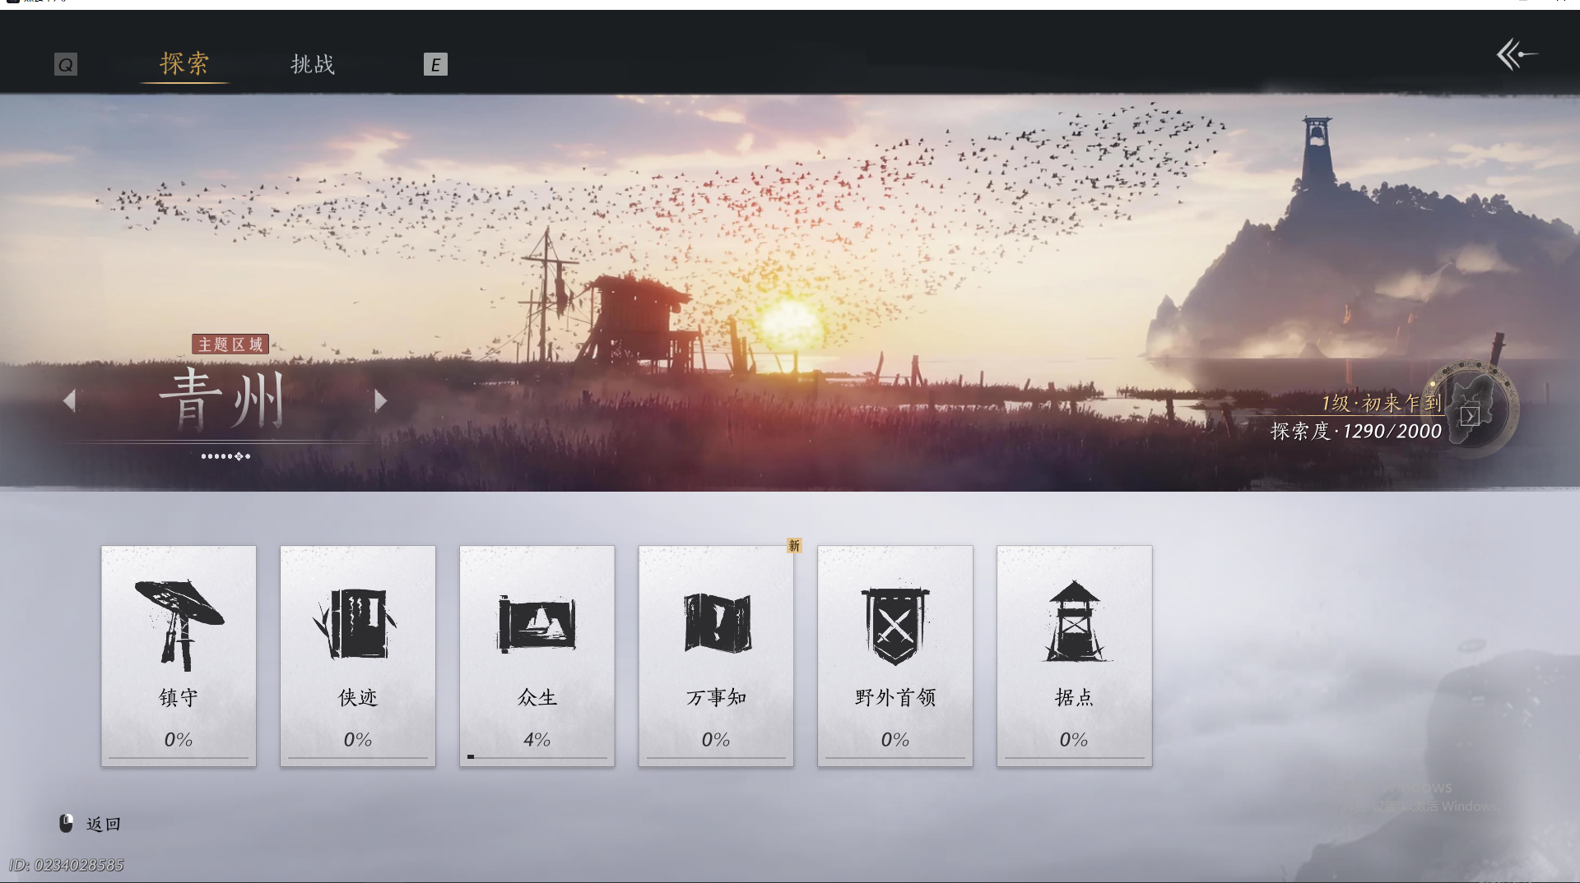Click the E key shortcut icon

tap(435, 64)
